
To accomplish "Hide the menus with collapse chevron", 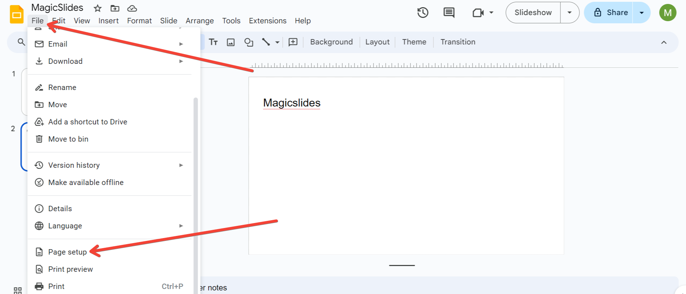I will point(664,42).
